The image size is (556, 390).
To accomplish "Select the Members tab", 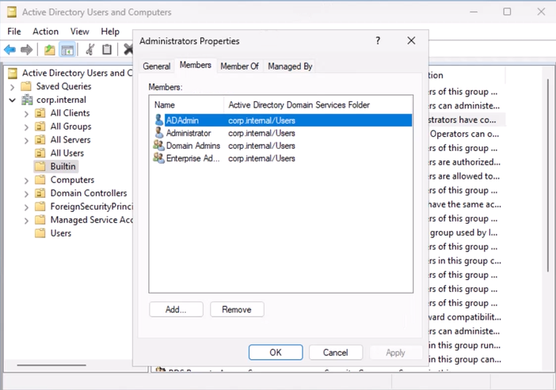I will [196, 65].
